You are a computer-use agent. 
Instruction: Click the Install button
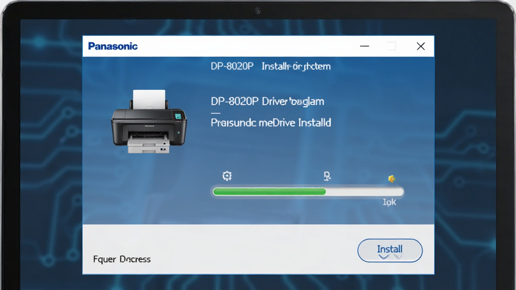pos(390,250)
